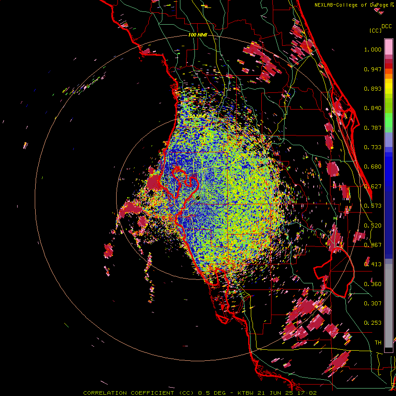Click the TH threshold label on the scale
Viewport: 396px width, 396px height.
(378, 343)
